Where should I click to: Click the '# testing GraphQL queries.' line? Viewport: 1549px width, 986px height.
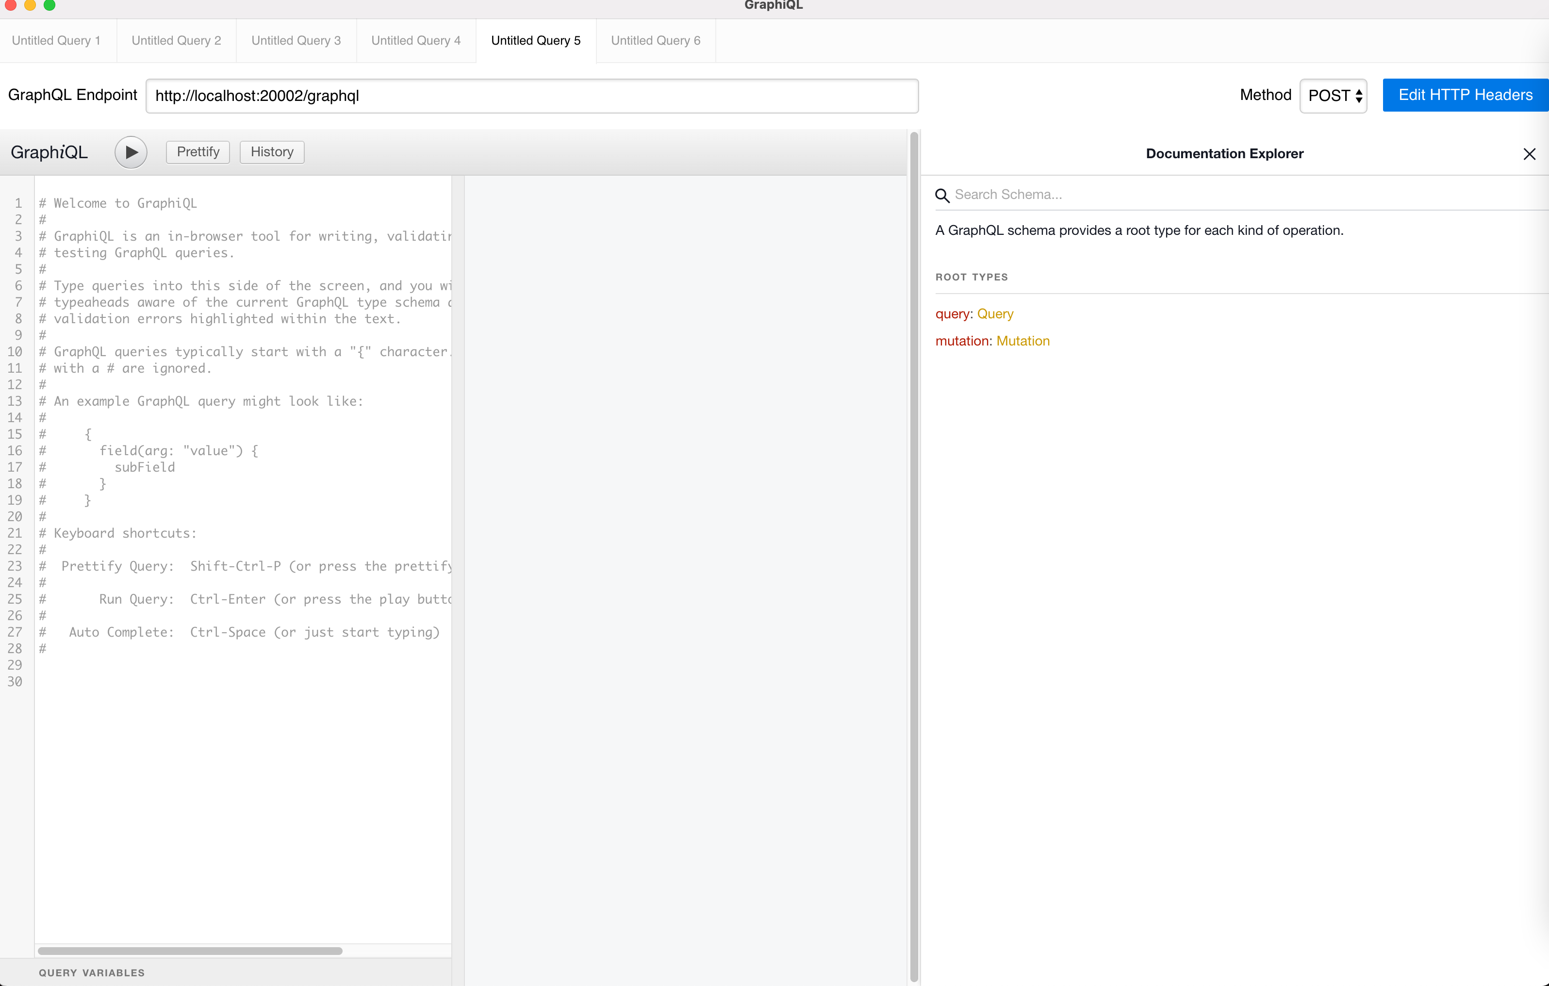click(x=136, y=253)
